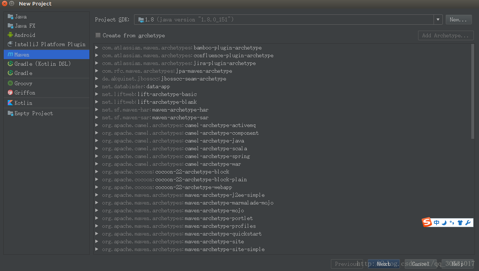Enable Create from archetype checkbox
The image size is (479, 271).
point(98,35)
